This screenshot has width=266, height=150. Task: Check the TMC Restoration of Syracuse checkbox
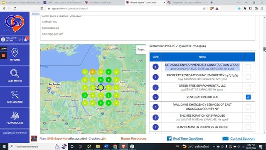(x=248, y=117)
